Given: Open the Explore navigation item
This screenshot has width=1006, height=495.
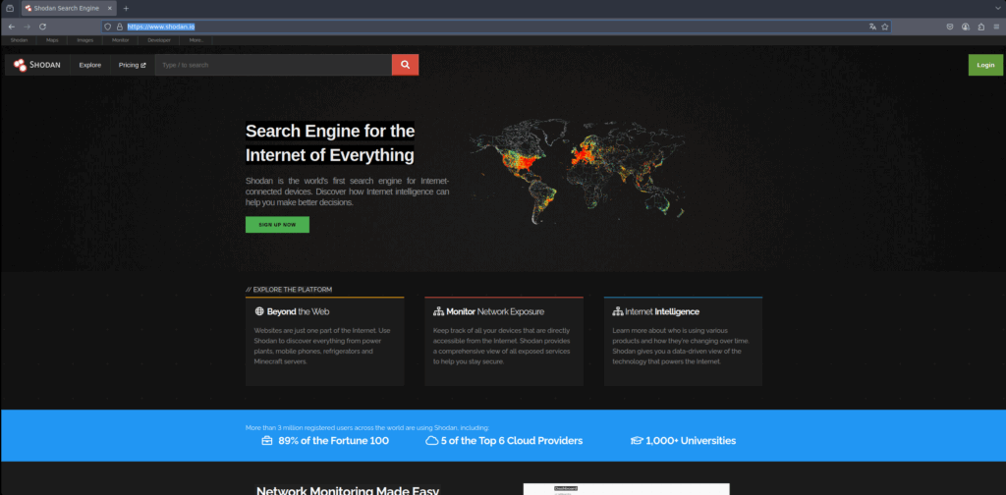Looking at the screenshot, I should point(90,65).
